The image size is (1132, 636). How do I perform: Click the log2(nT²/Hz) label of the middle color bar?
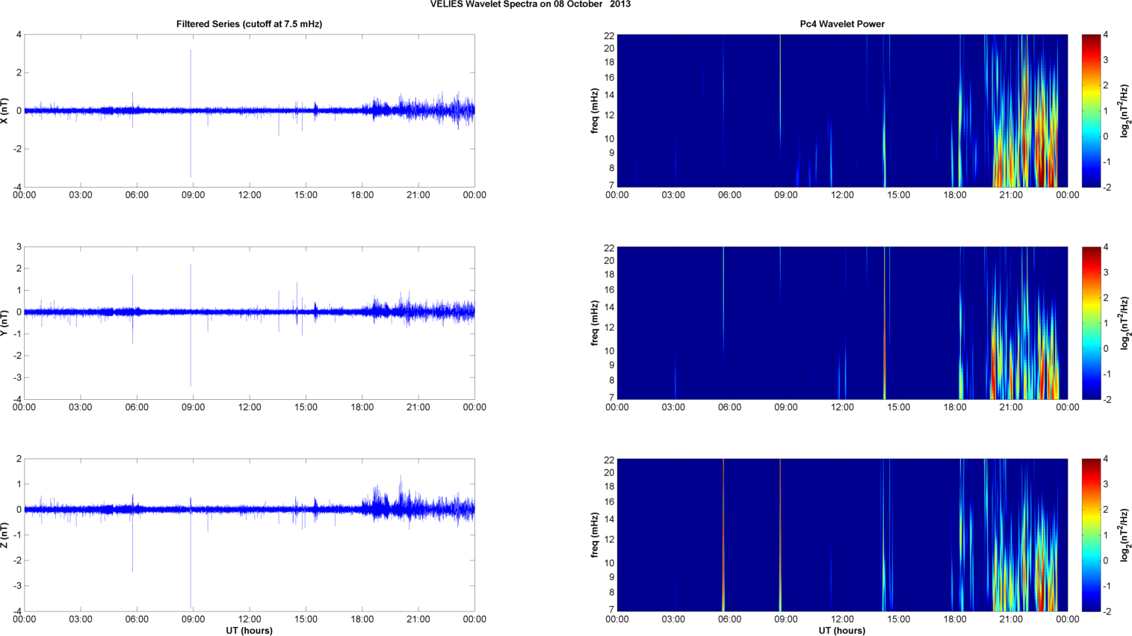[x=1125, y=323]
